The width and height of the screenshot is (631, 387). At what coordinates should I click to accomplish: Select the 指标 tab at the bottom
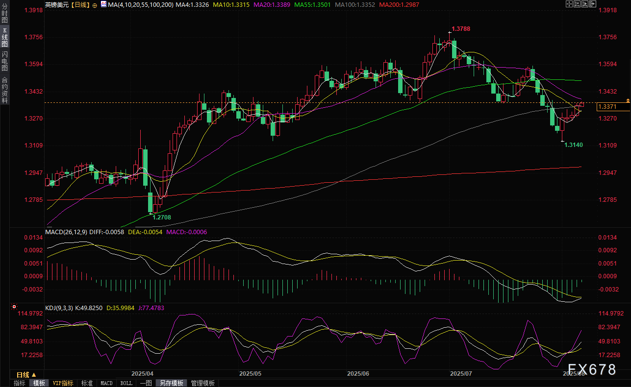(20, 383)
